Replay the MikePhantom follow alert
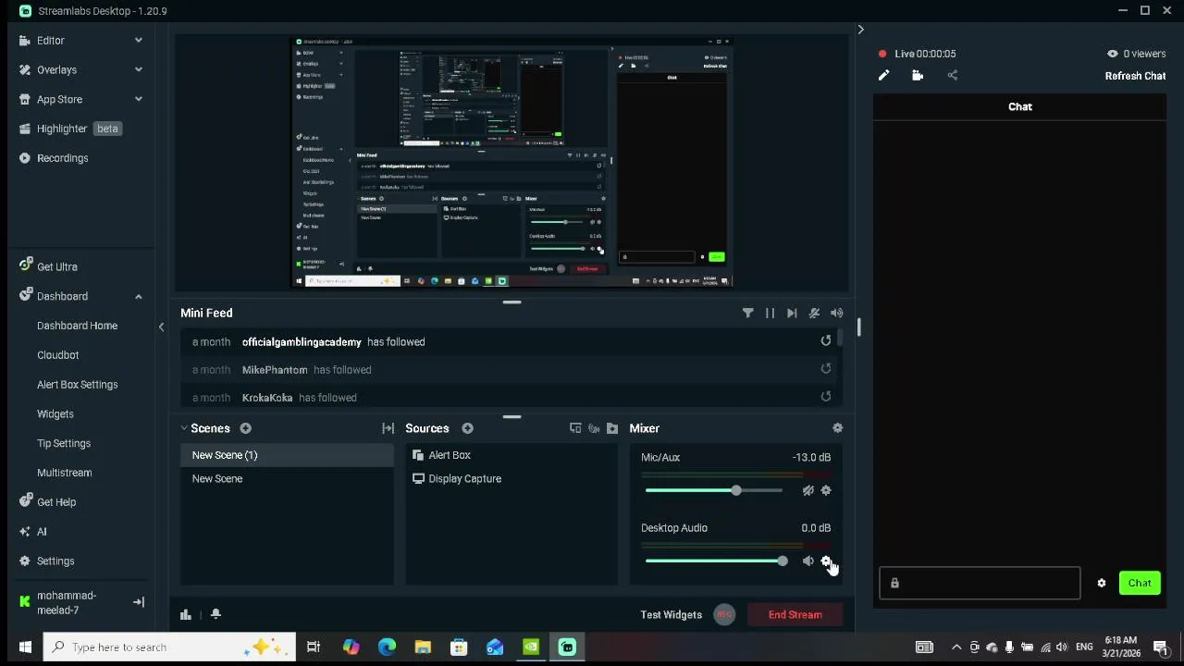This screenshot has width=1184, height=666. point(826,369)
